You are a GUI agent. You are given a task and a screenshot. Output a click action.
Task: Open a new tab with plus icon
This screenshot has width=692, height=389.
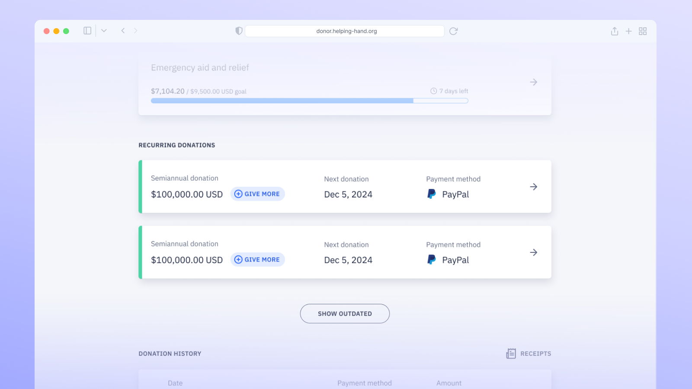(628, 31)
